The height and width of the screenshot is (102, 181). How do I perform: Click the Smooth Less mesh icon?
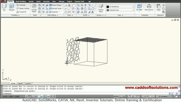39,8
